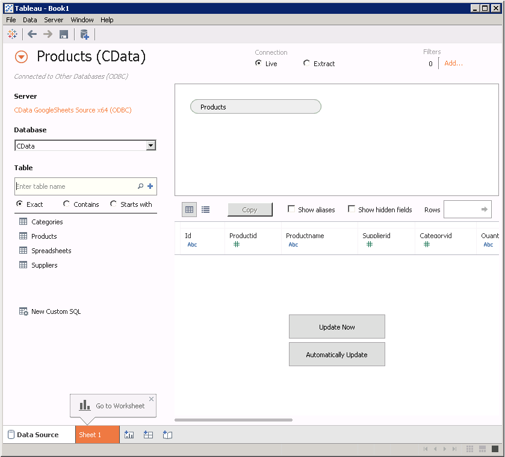Viewport: 505px width, 457px height.
Task: Collapse the Products data source header arrow
Action: click(x=22, y=57)
